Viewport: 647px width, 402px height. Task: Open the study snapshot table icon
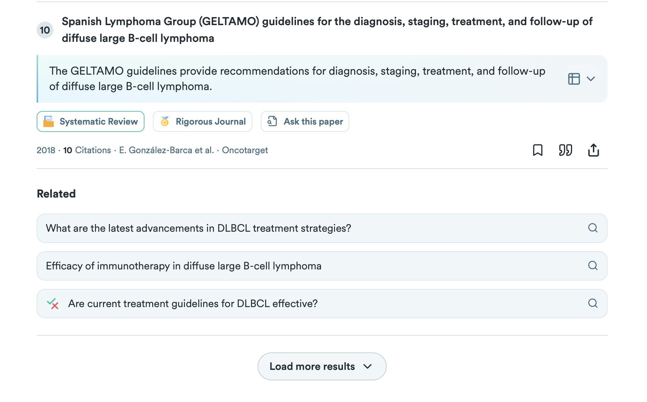point(574,79)
